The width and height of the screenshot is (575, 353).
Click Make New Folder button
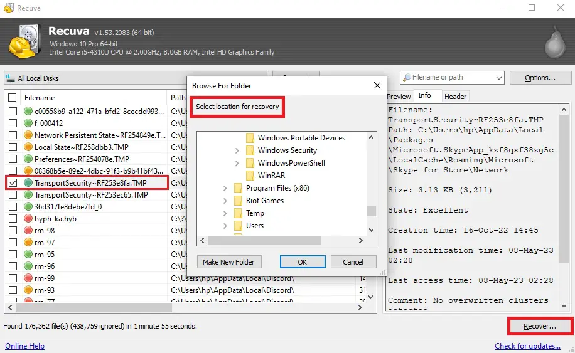(x=229, y=262)
